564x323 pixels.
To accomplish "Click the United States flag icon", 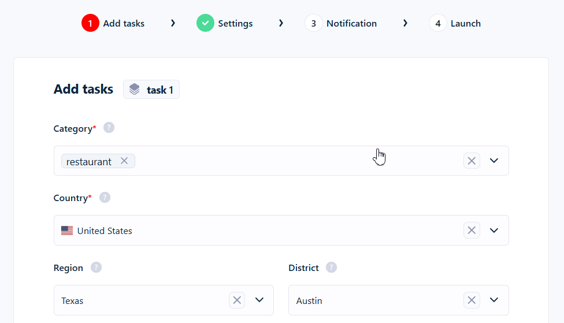I will (67, 231).
